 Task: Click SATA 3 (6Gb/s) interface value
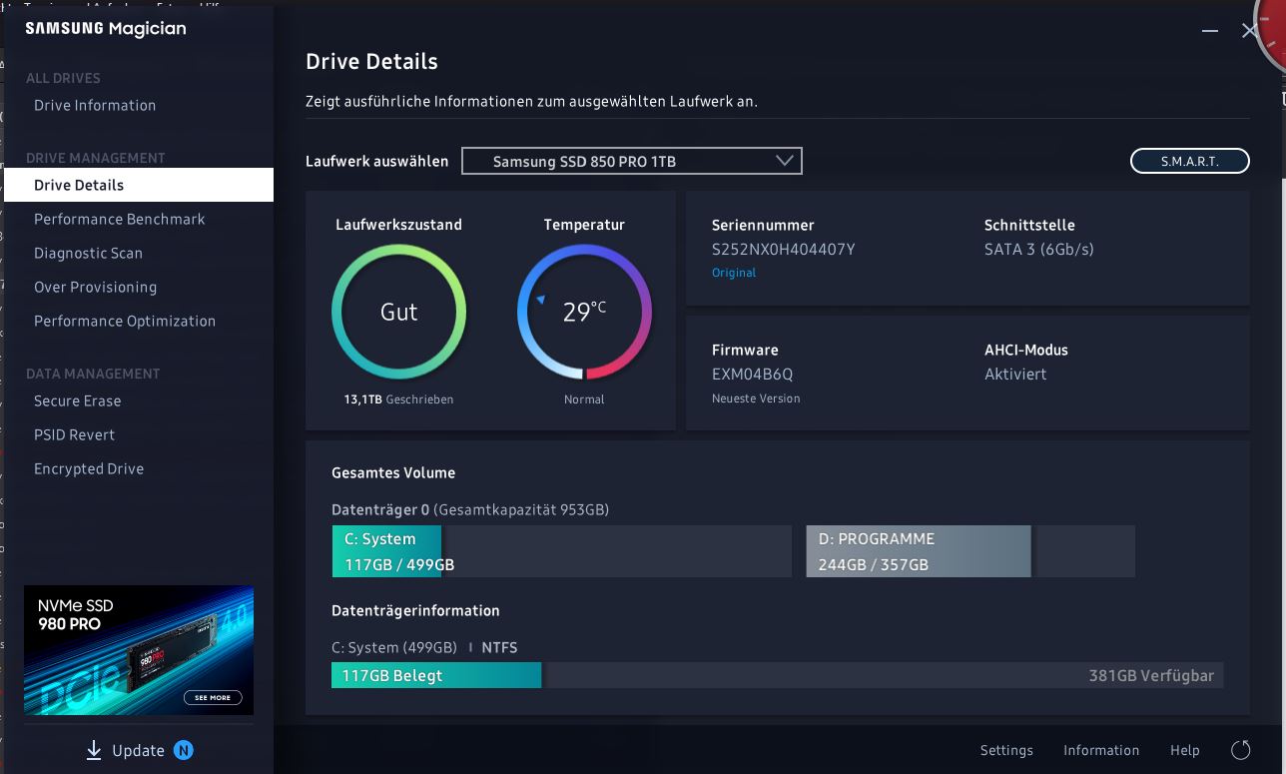click(x=1039, y=250)
